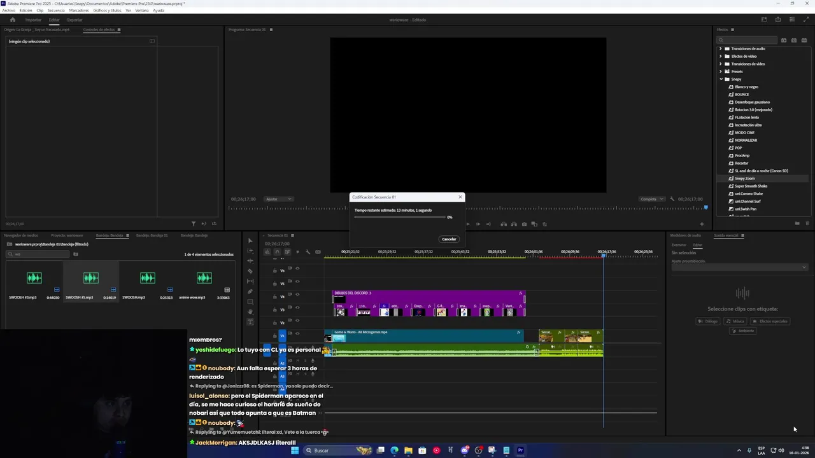Open the Secuencia menu
The height and width of the screenshot is (458, 815).
pos(56,10)
